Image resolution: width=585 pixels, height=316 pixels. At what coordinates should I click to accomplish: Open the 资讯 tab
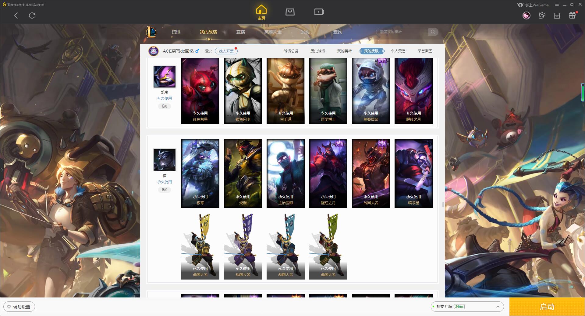point(176,32)
